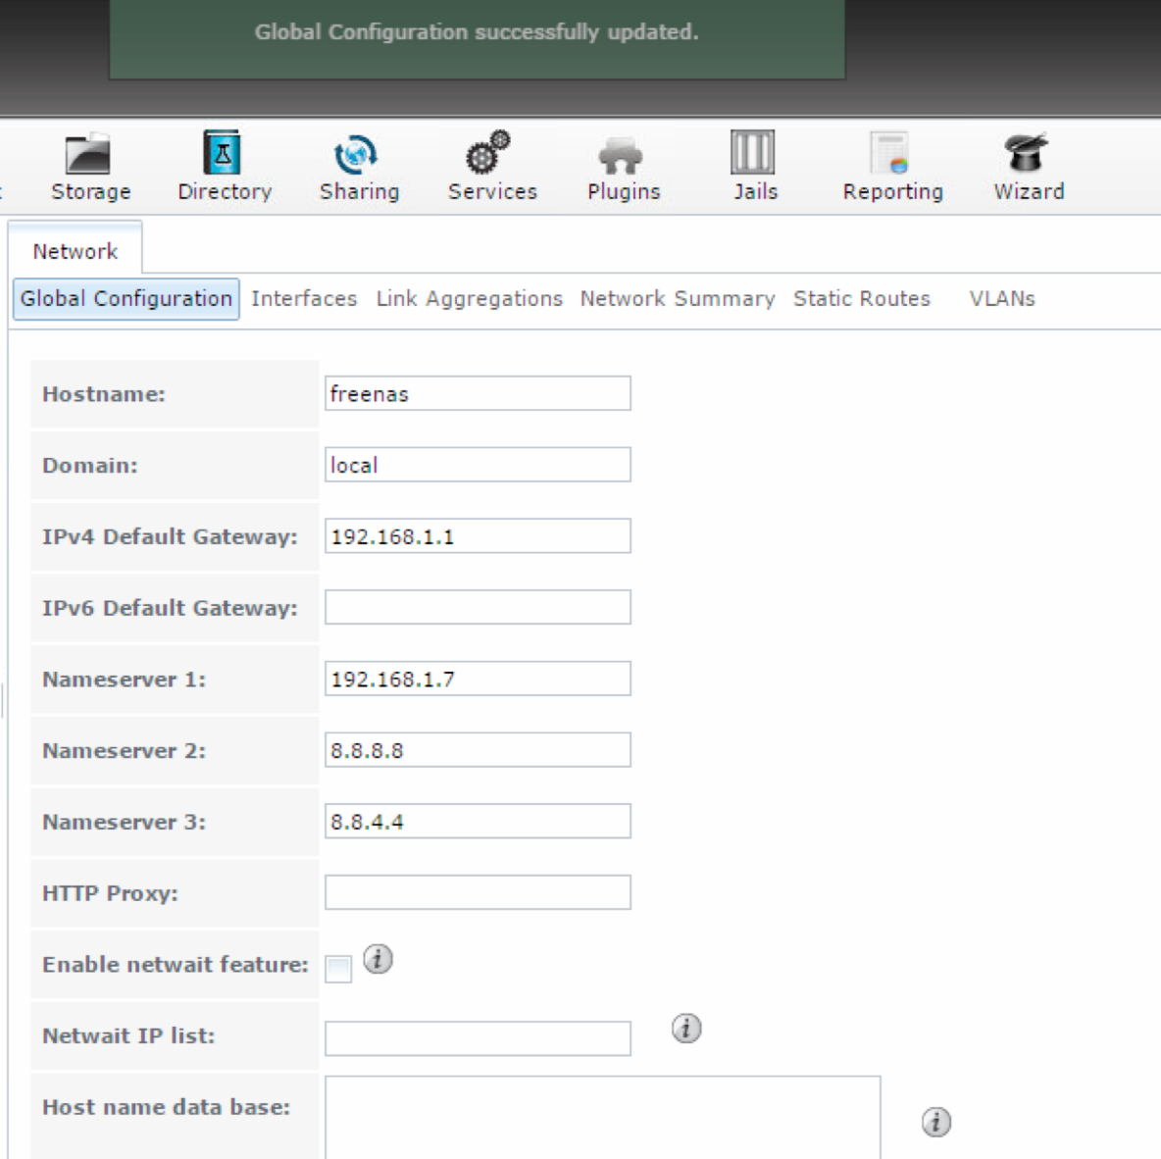Click the Nameserver 3 field with 8.8.4.4
This screenshot has width=1161, height=1159.
[x=478, y=821]
